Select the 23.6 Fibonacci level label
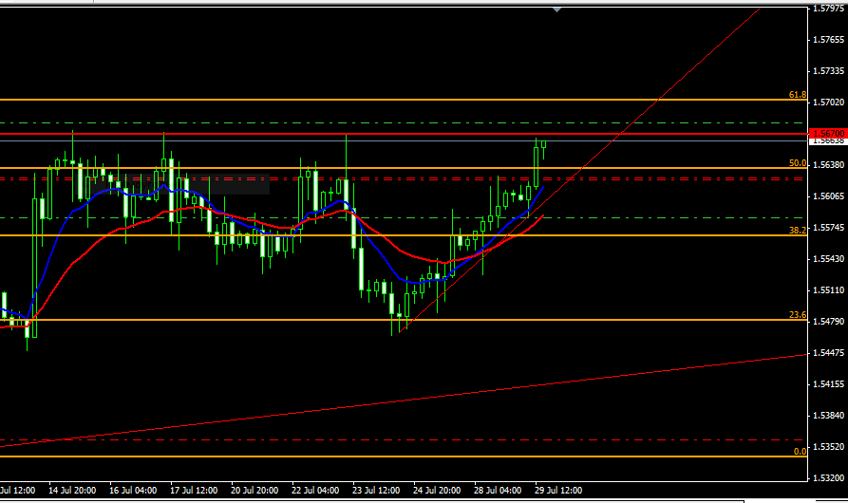The height and width of the screenshot is (503, 848). point(797,315)
